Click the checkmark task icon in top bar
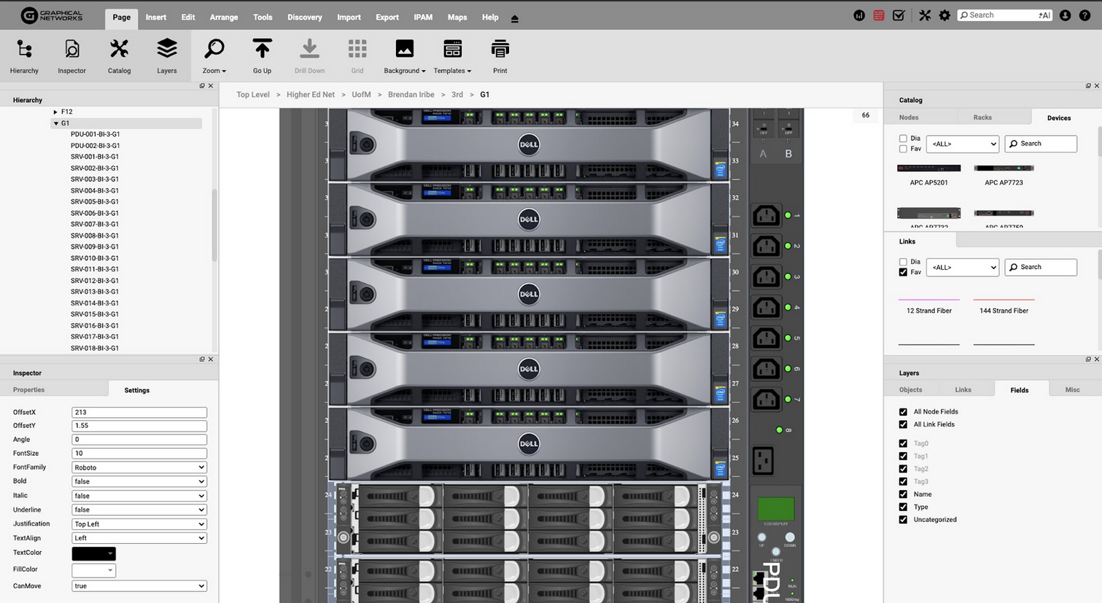 (x=899, y=15)
